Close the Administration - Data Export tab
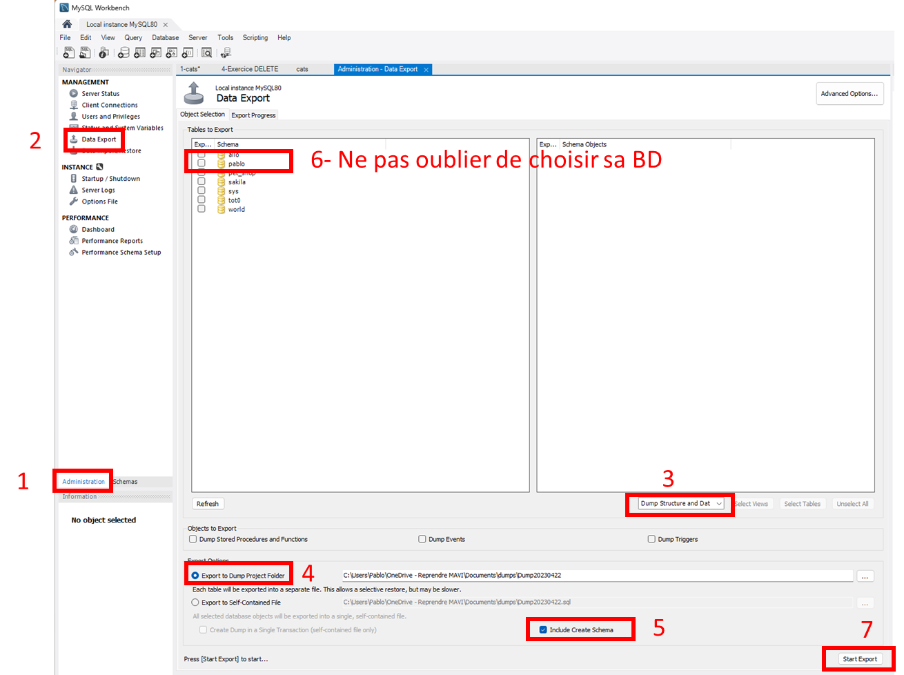 pyautogui.click(x=426, y=70)
